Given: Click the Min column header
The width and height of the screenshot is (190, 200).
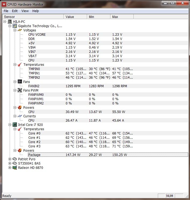Looking at the screenshot, I should pos(99,17).
